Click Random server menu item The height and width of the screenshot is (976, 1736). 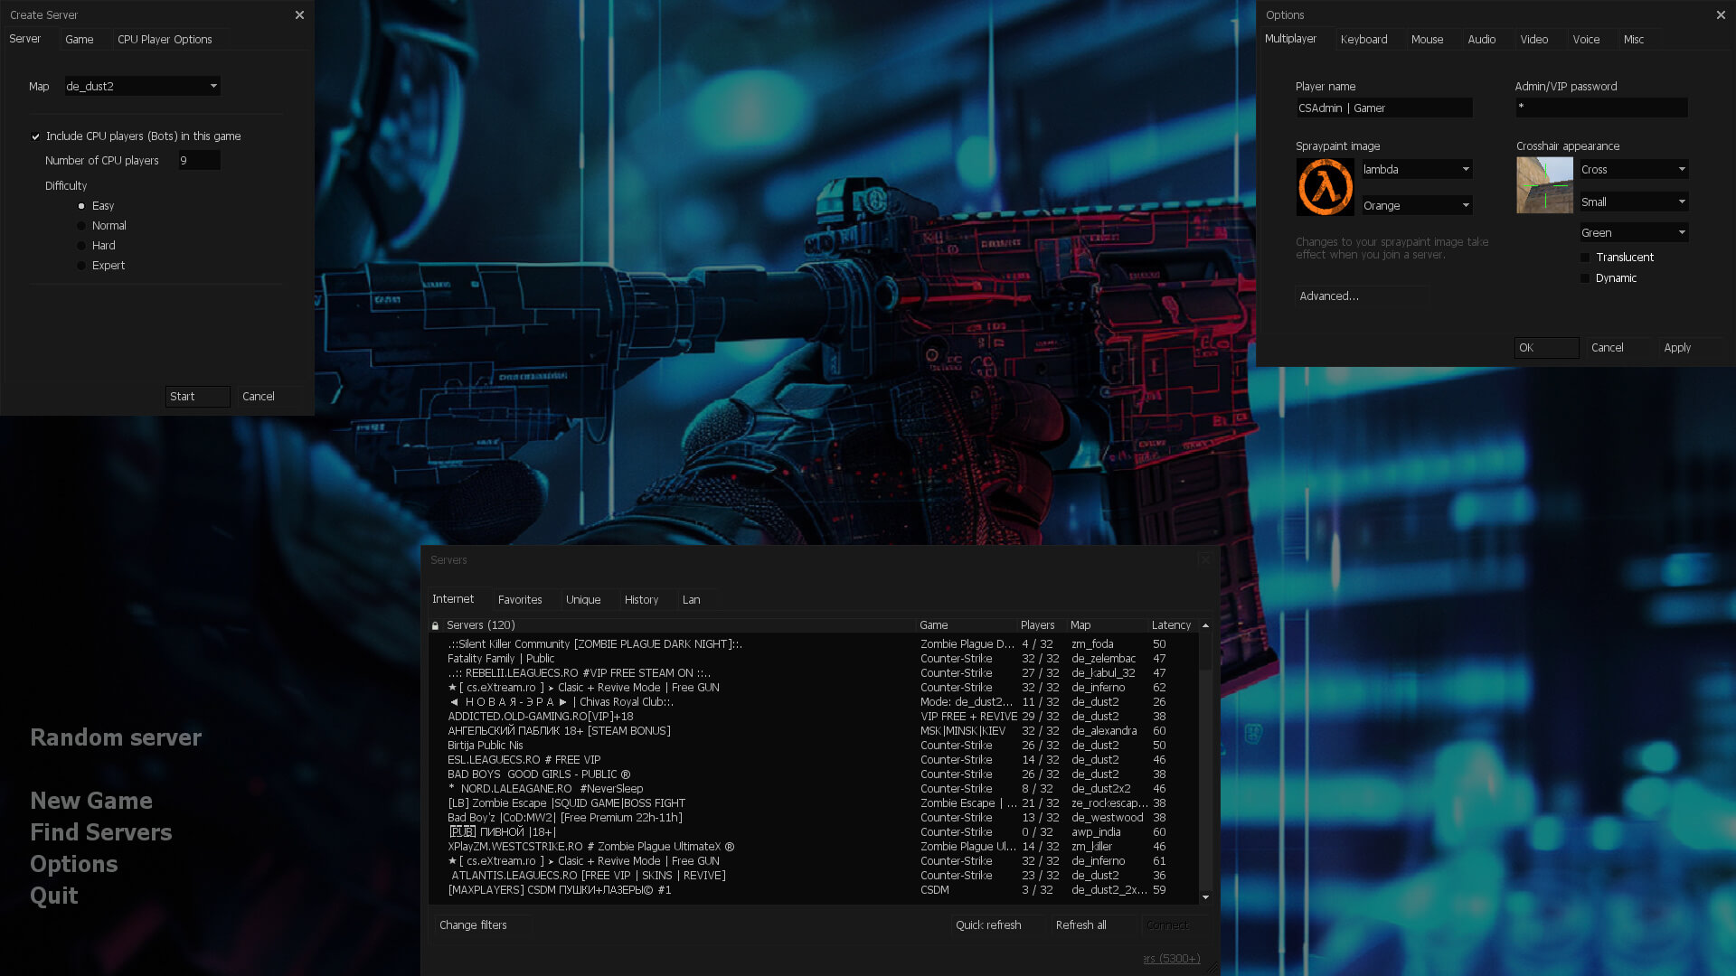coord(116,737)
